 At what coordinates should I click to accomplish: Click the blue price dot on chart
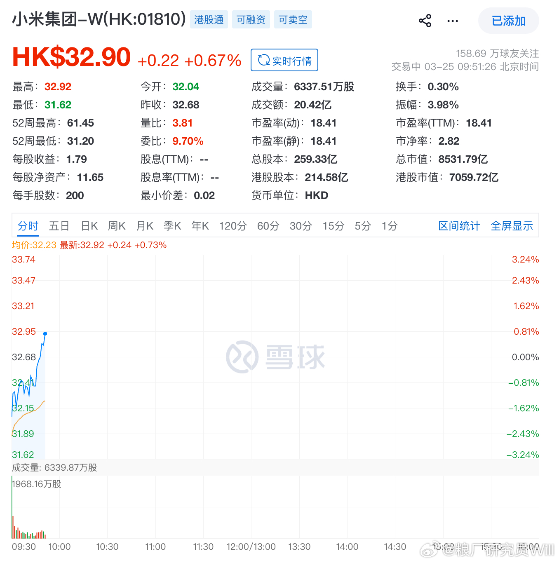tap(45, 333)
